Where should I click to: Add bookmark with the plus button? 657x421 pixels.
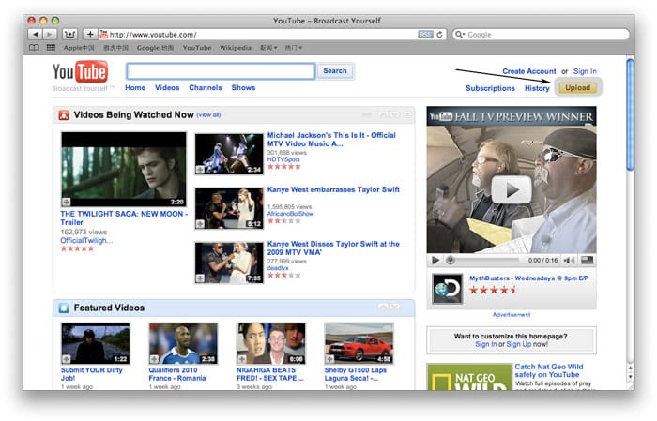(90, 35)
